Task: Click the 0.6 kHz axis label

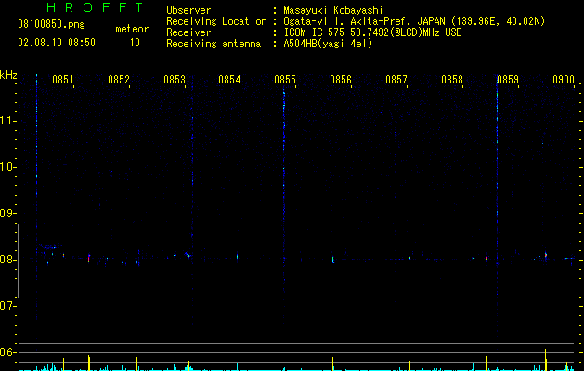Action: click(x=6, y=352)
